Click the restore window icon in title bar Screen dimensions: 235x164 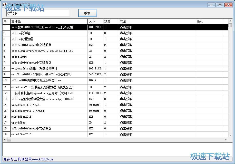[x=220, y=5]
